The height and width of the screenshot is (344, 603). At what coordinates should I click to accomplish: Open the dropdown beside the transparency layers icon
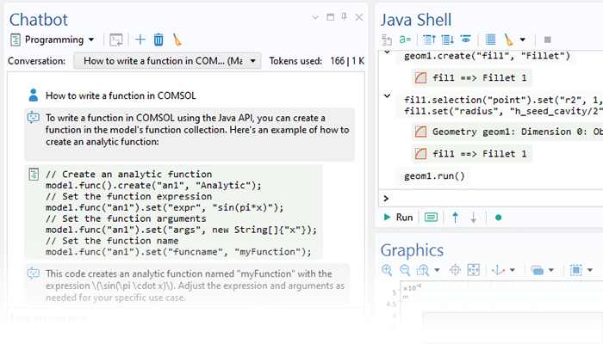[x=551, y=270]
